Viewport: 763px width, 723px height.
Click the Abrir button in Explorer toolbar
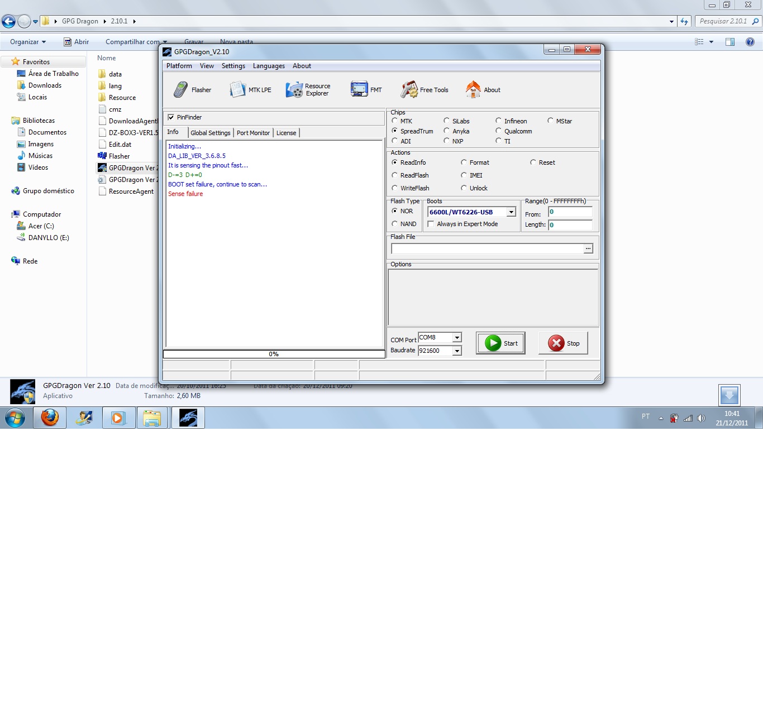click(77, 42)
